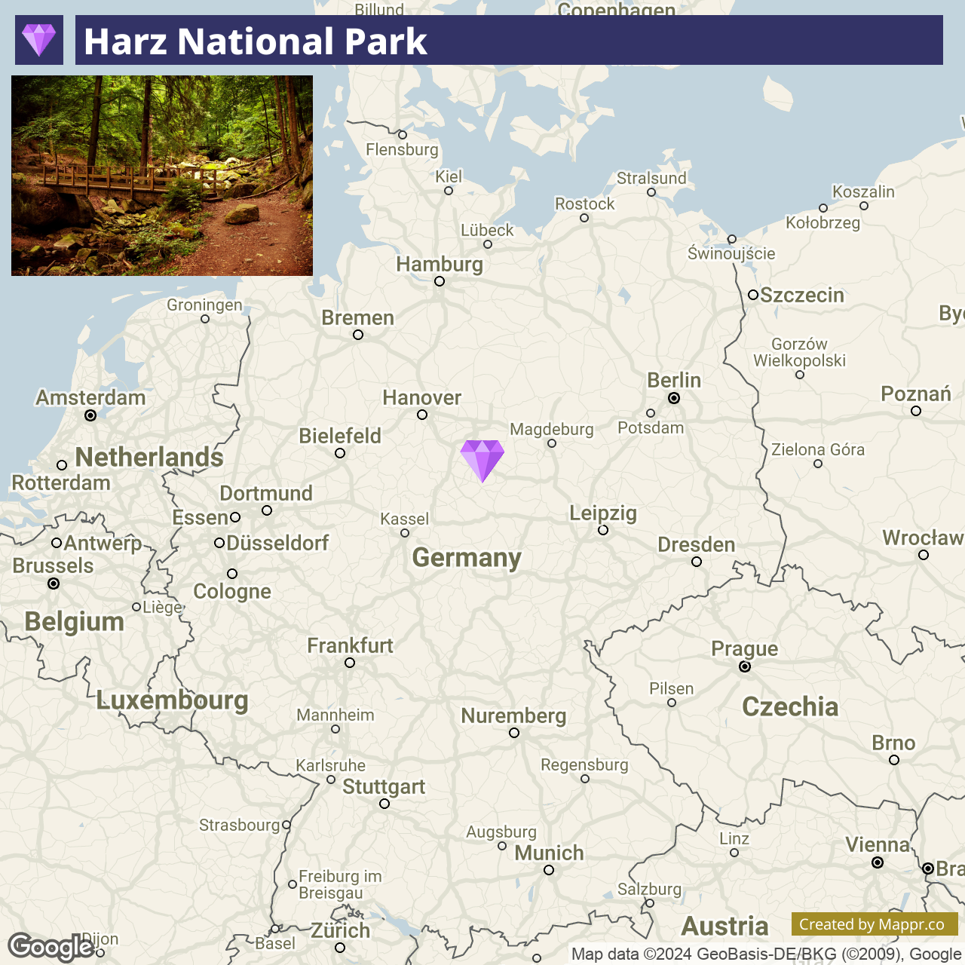Click the purple gem marker on map

coord(482,460)
